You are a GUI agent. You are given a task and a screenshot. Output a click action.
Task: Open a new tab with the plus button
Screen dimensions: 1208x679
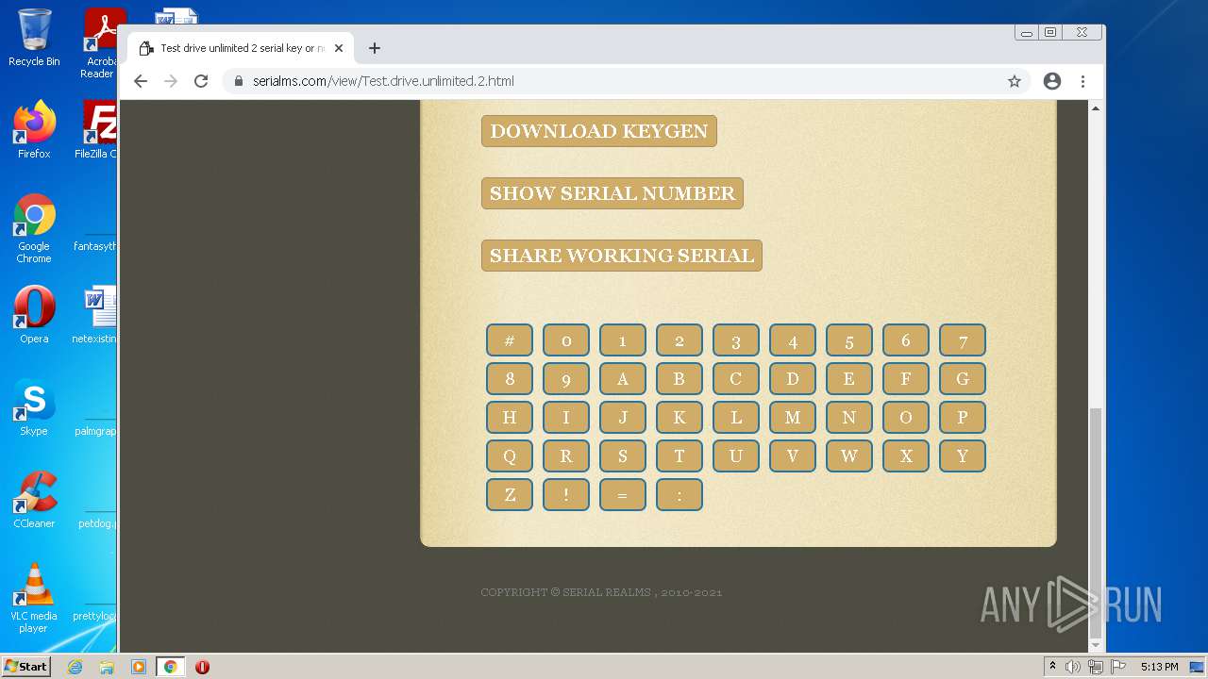tap(375, 48)
